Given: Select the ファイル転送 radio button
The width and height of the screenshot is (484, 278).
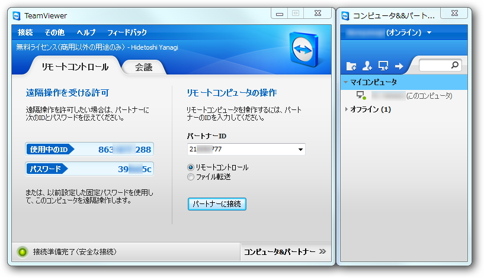Looking at the screenshot, I should (190, 177).
